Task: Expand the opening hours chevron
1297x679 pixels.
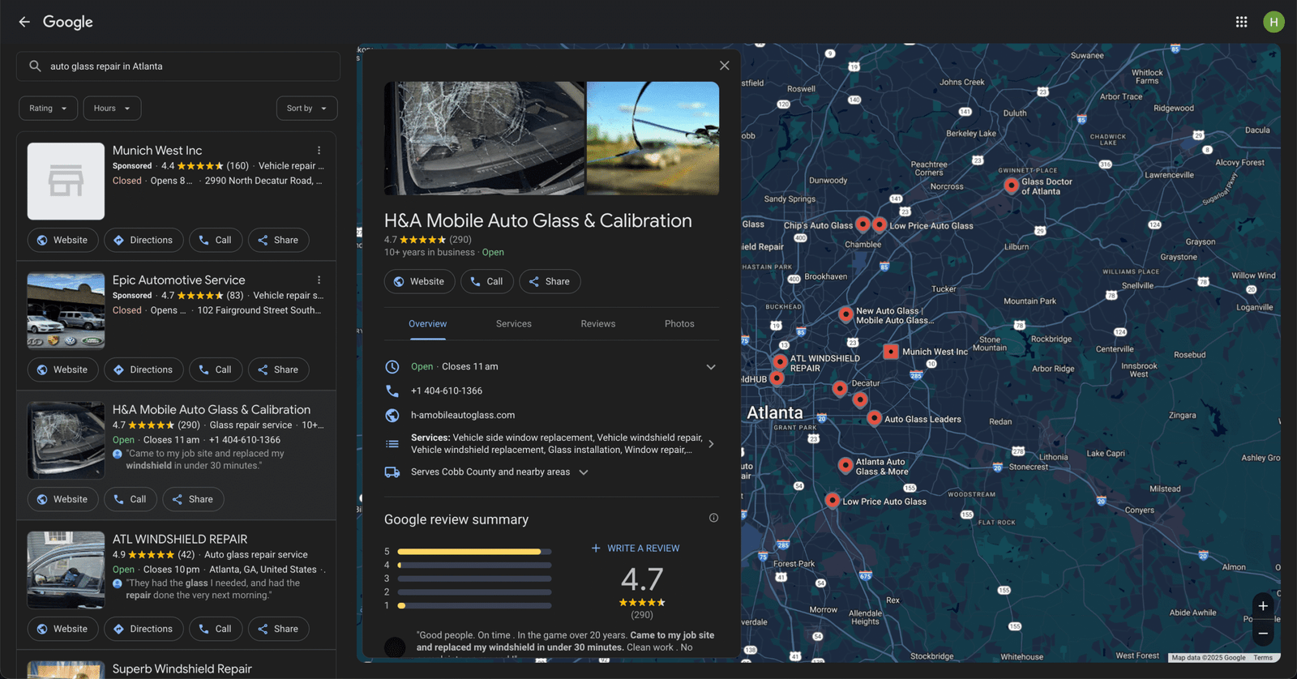Action: pos(711,367)
